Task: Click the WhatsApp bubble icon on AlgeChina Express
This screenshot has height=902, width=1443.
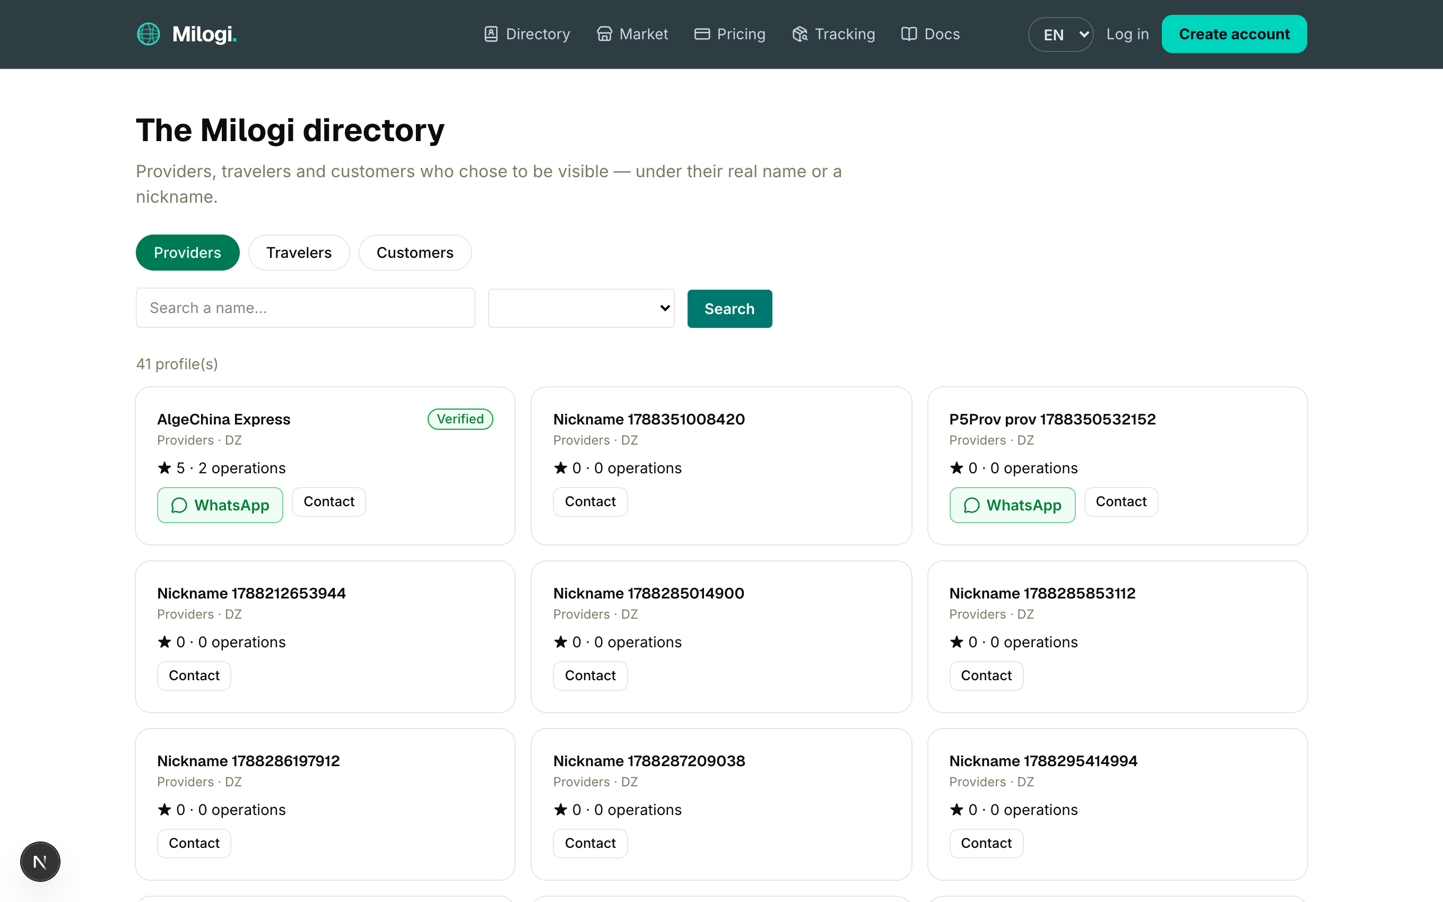Action: coord(179,505)
